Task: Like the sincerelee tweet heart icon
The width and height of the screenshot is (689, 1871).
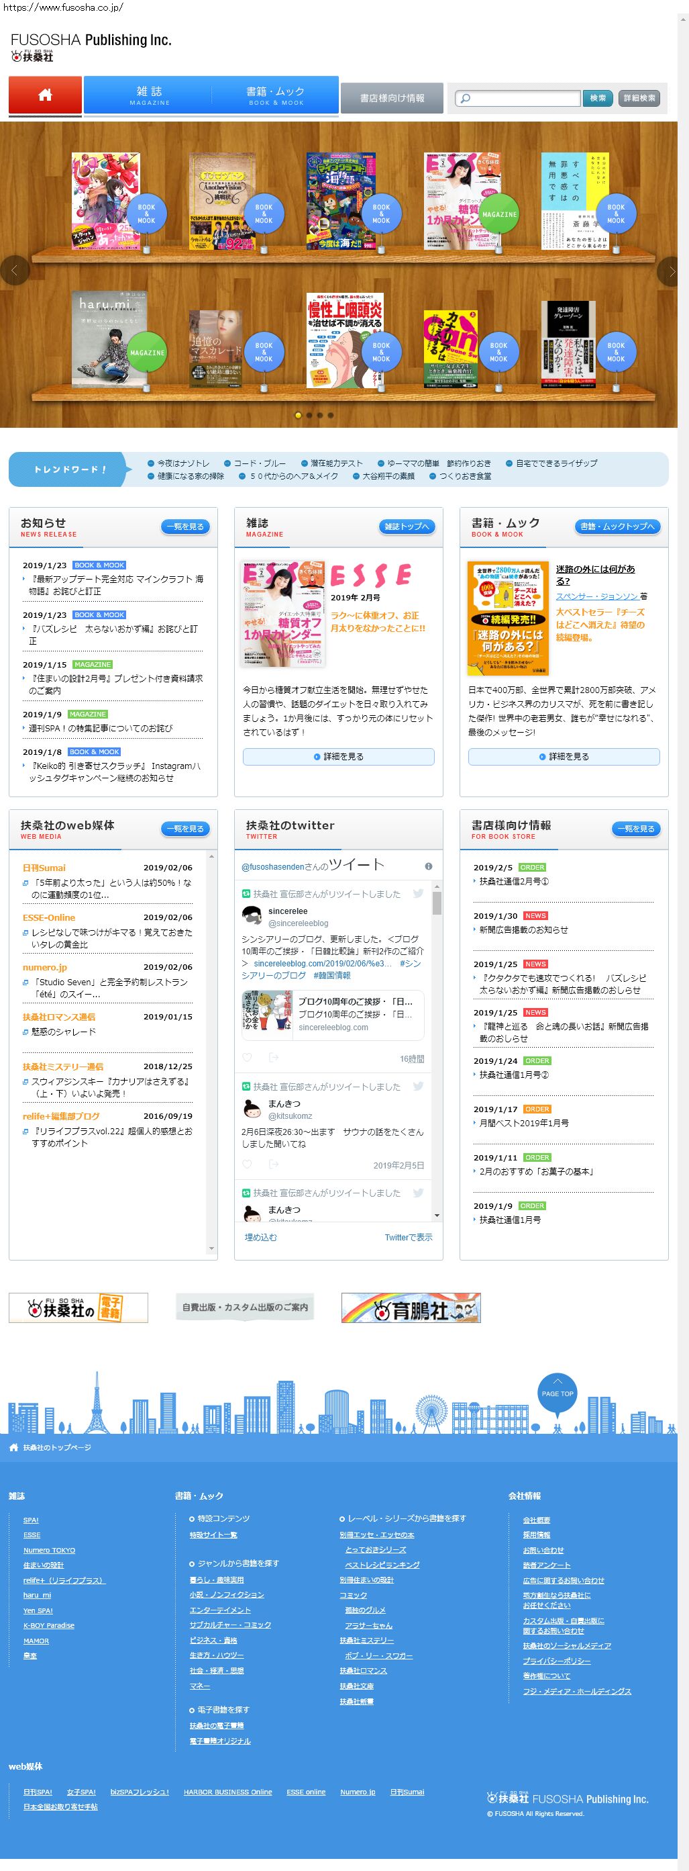Action: point(247,1058)
